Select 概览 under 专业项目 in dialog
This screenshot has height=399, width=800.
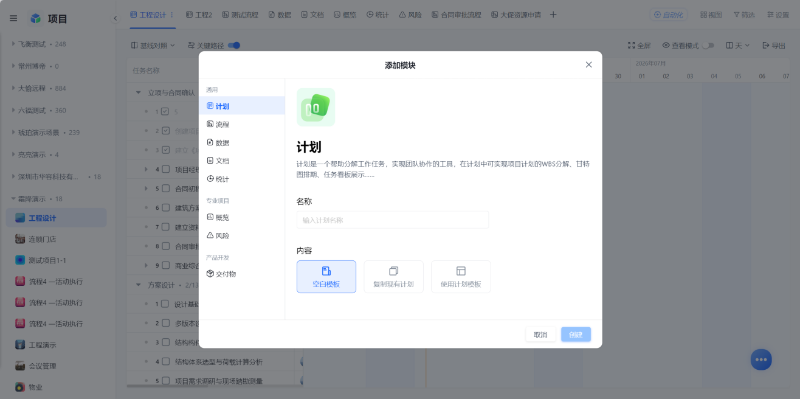click(242, 217)
